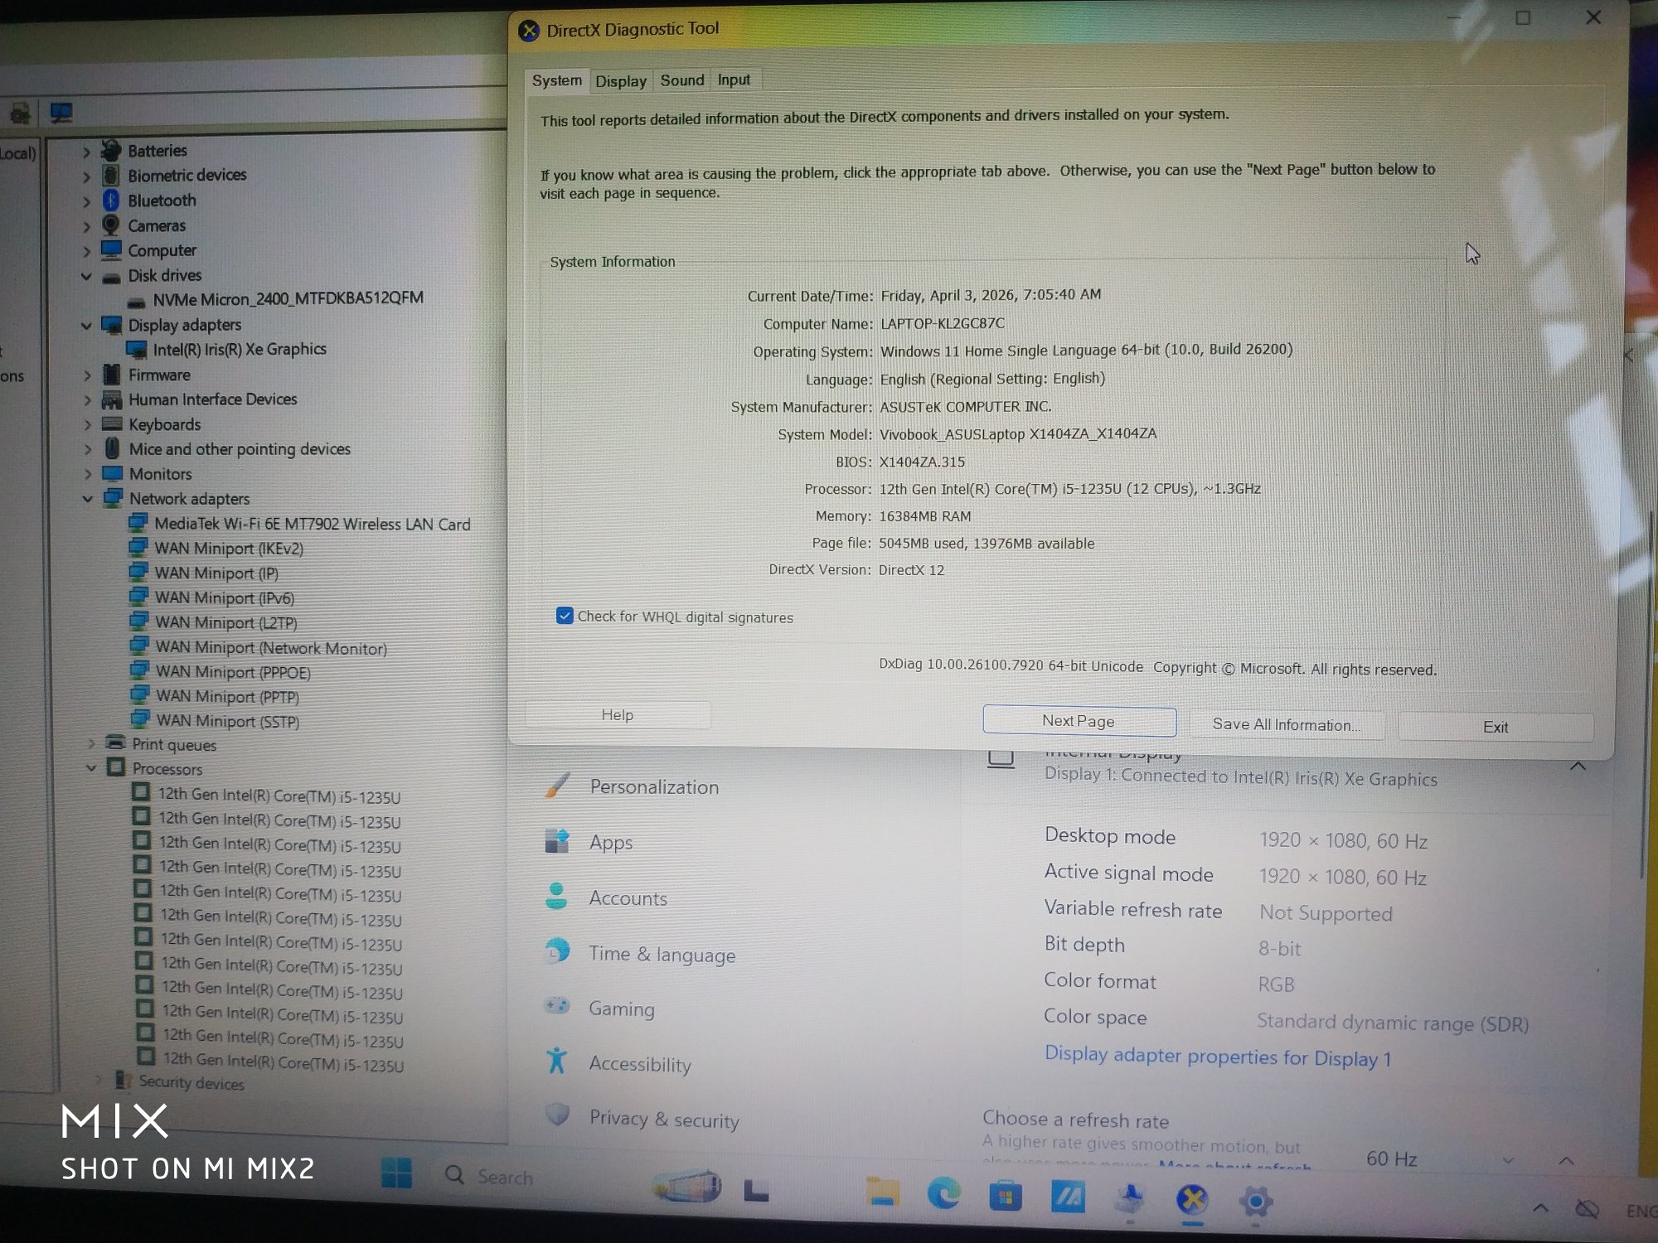Image resolution: width=1658 pixels, height=1243 pixels.
Task: Click the Windows Start button
Action: 397,1174
